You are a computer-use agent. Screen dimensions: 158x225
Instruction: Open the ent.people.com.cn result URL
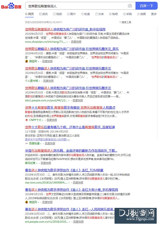click(x=46, y=222)
